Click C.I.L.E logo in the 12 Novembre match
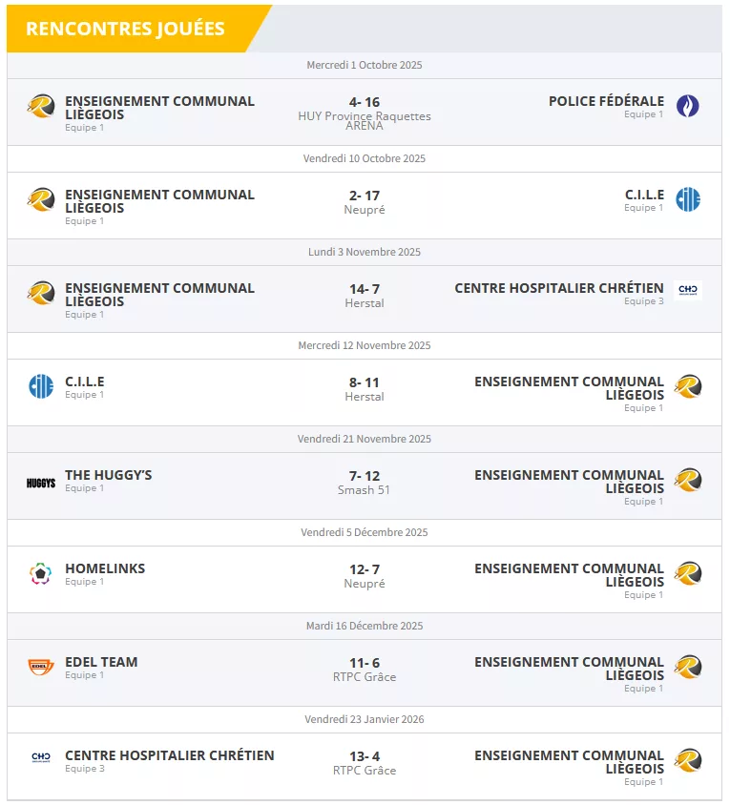This screenshot has width=730, height=805. click(41, 386)
